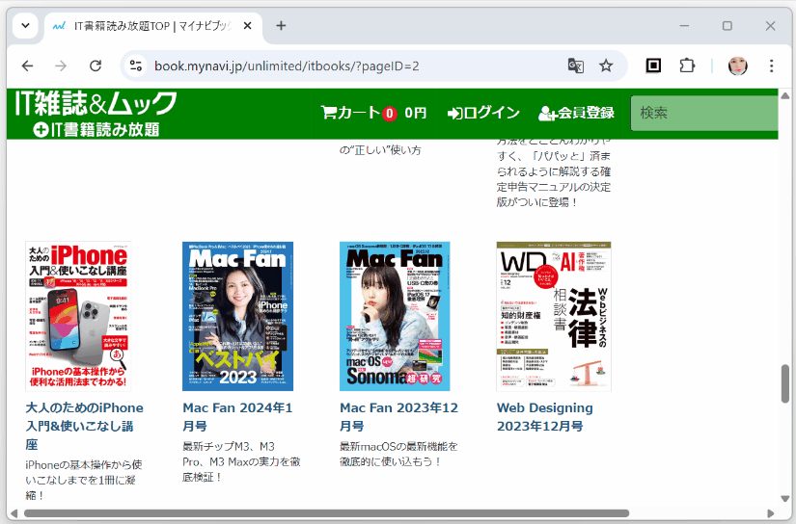The width and height of the screenshot is (796, 524).
Task: Click the scroll right arrow
Action: pyautogui.click(x=770, y=513)
